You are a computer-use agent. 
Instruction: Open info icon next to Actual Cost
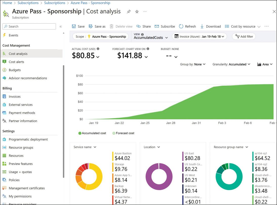point(98,49)
